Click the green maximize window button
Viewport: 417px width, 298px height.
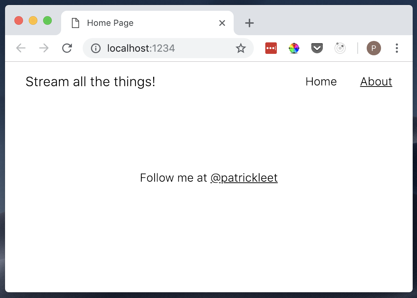(47, 21)
